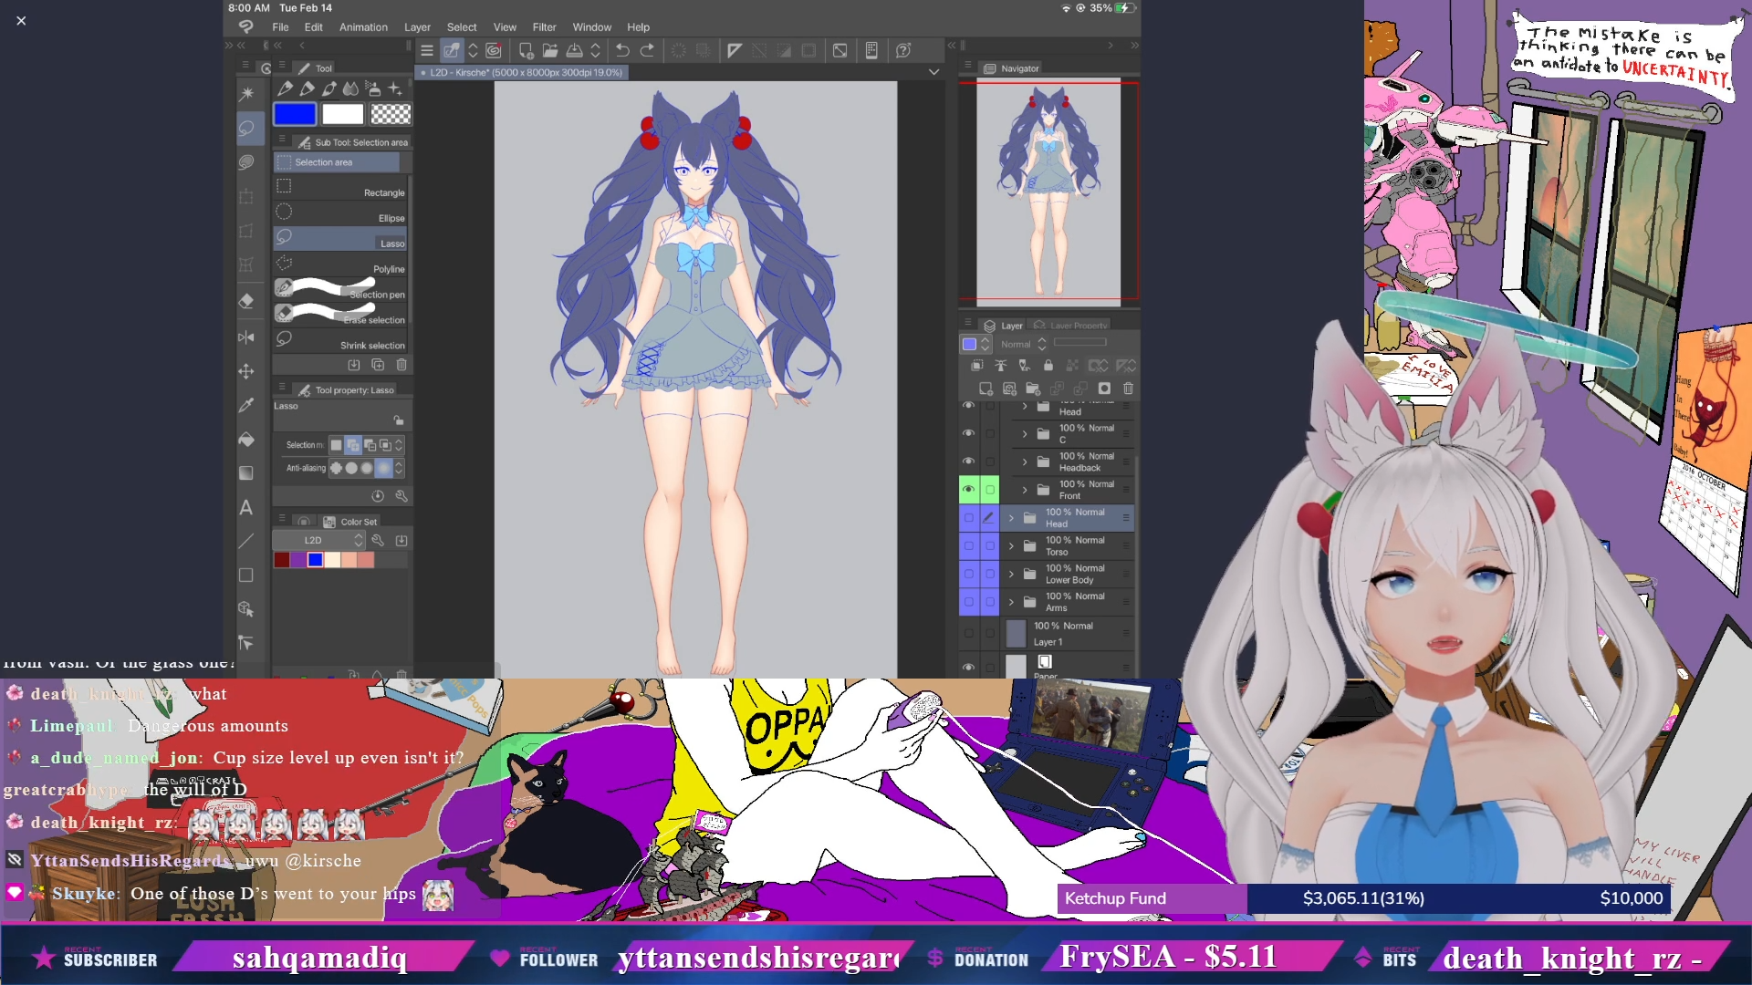This screenshot has height=985, width=1752.
Task: Expand the Torso layer folder
Action: click(x=1011, y=546)
